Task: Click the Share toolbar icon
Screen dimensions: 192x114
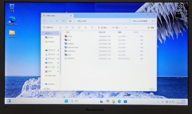Action: pyautogui.click(x=85, y=27)
